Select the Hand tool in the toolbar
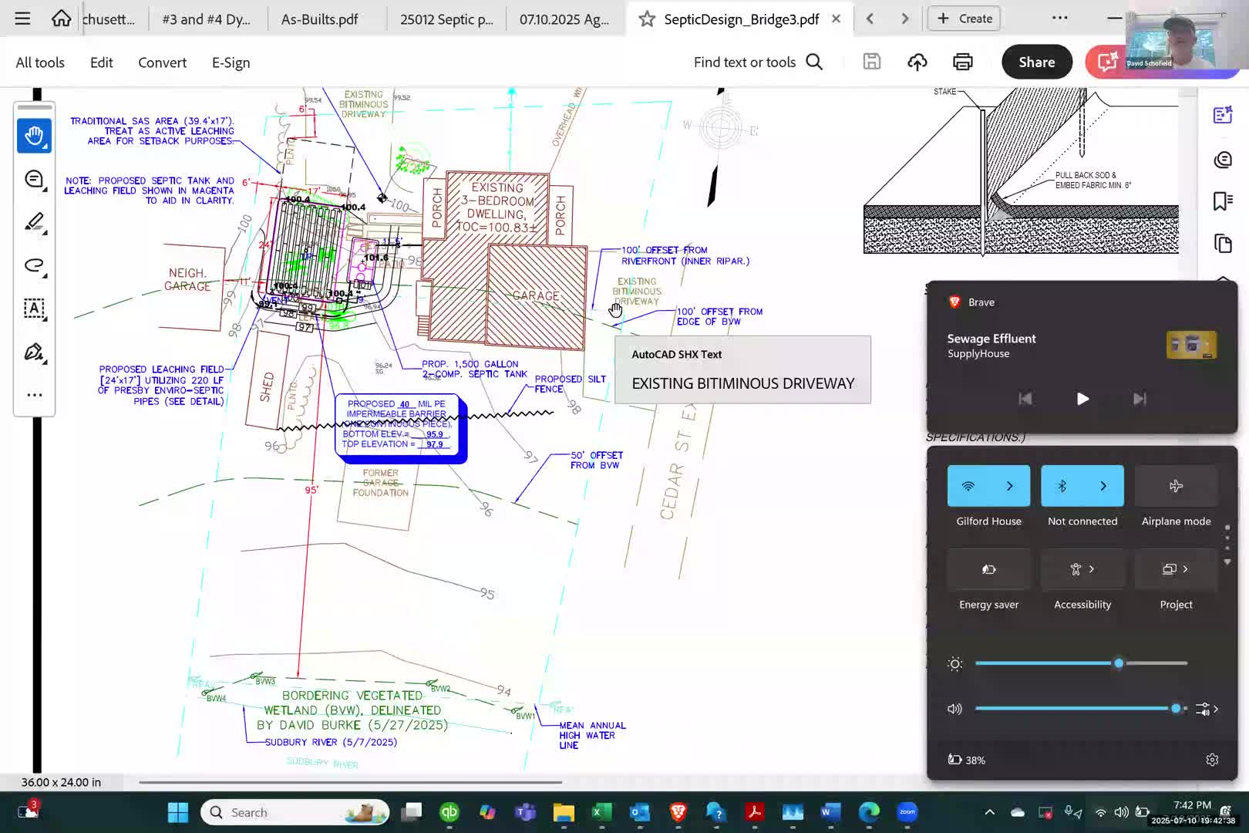The image size is (1249, 833). tap(34, 135)
